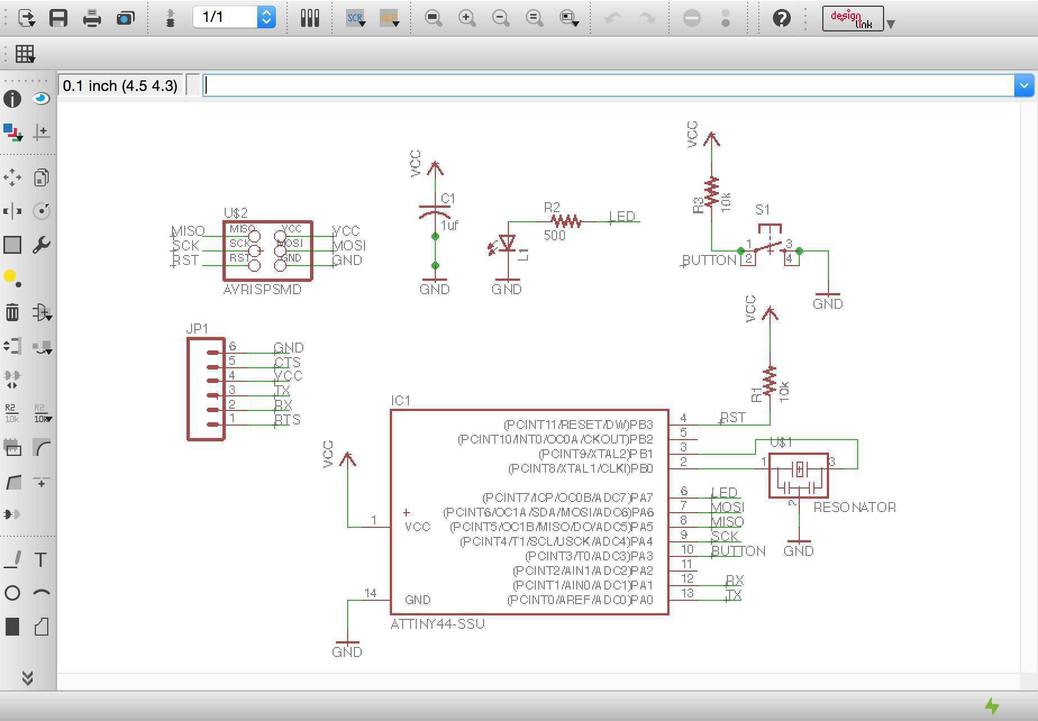Select the Gateswap tool
Screen dimensions: 1038x721
(x=12, y=380)
